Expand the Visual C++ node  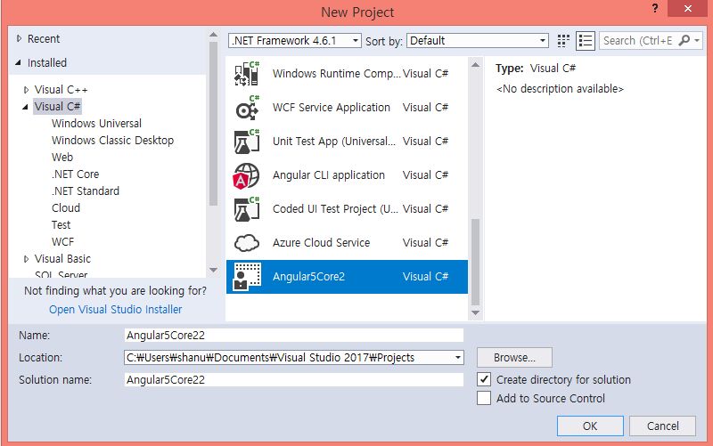tap(27, 90)
